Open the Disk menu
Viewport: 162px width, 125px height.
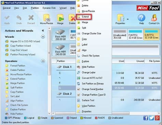point(25,8)
